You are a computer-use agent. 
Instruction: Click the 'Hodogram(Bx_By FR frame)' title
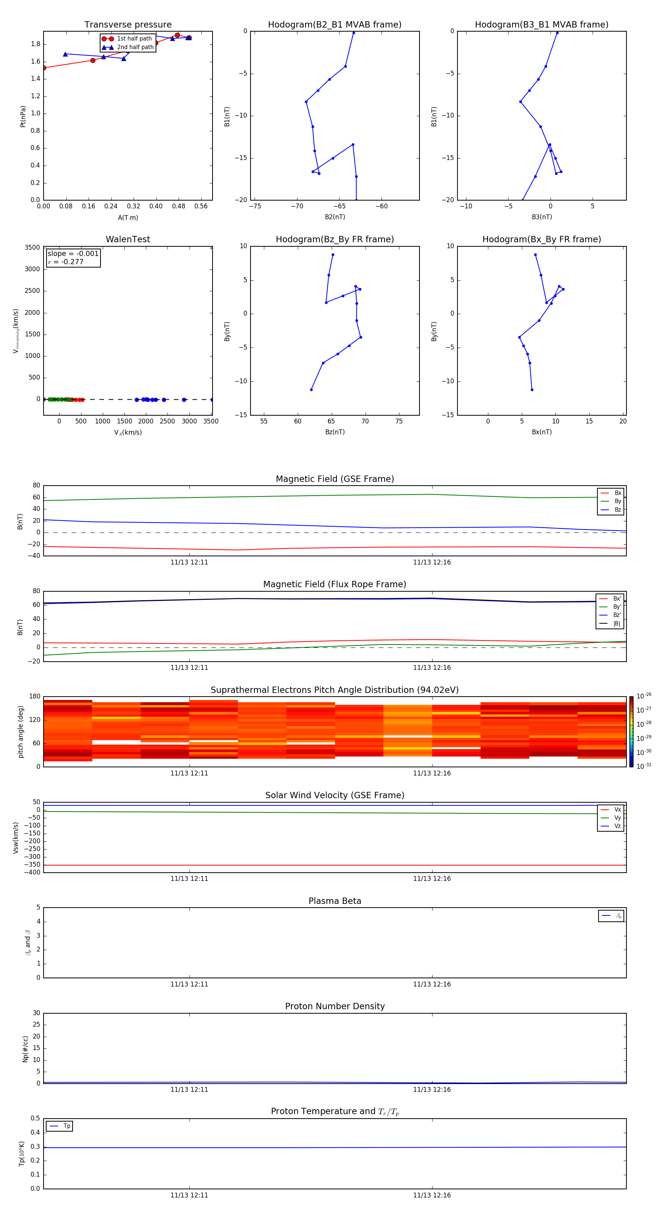(x=542, y=239)
